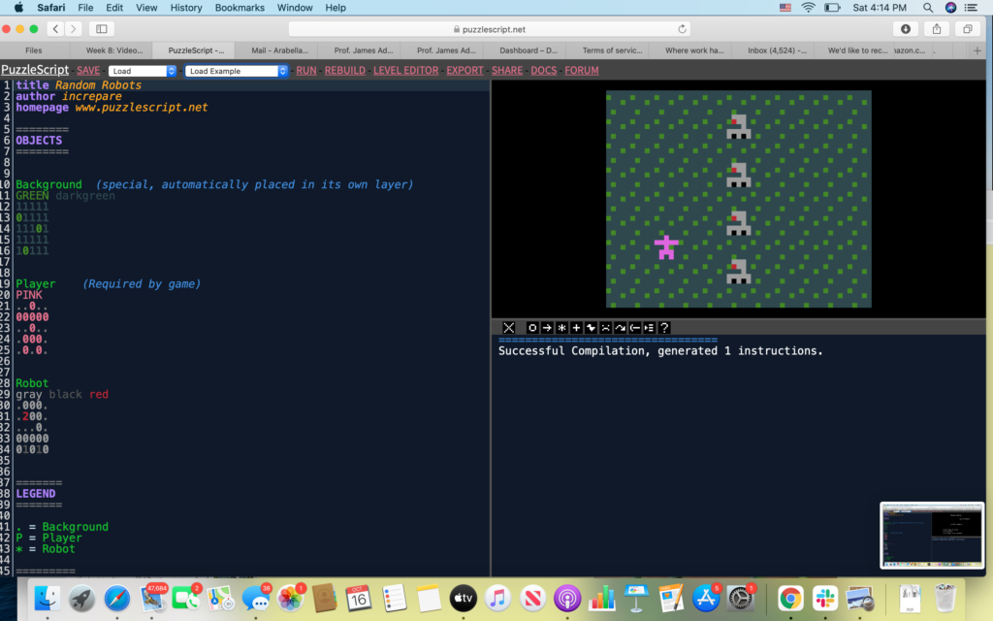Image resolution: width=993 pixels, height=621 pixels.
Task: Click the X icon in the sound toolbar
Action: tap(509, 328)
